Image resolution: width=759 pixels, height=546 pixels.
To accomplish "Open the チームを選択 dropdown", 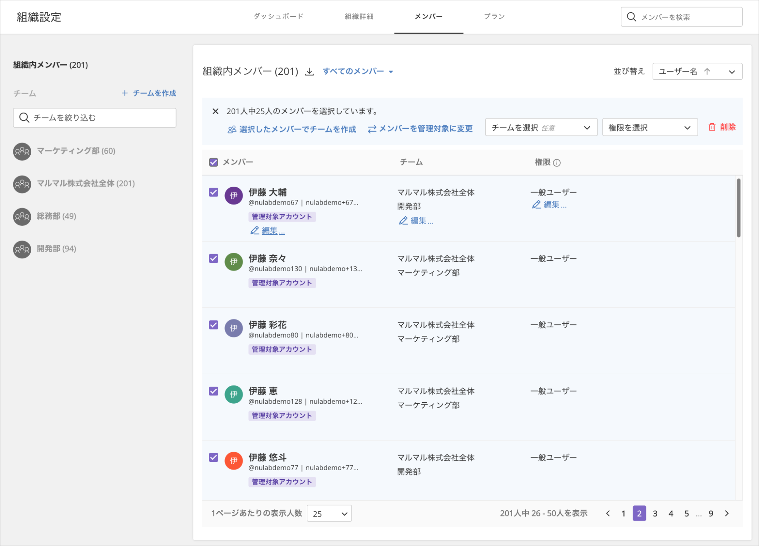I will [541, 128].
